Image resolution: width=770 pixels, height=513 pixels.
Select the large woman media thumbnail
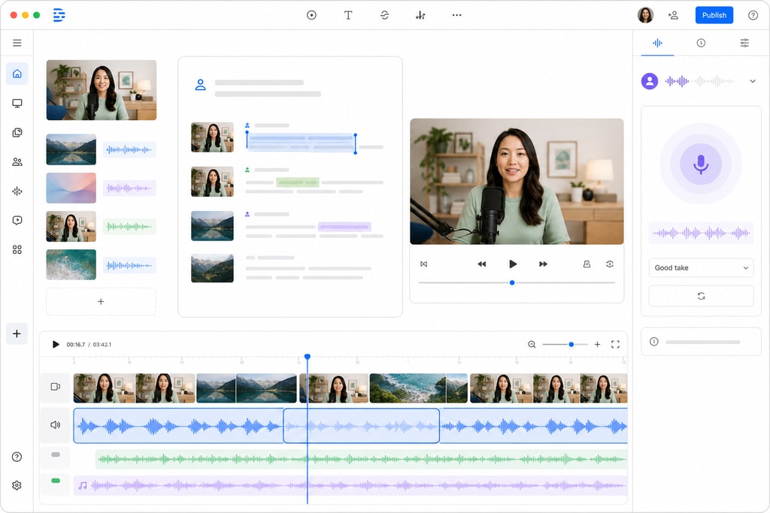[x=102, y=90]
